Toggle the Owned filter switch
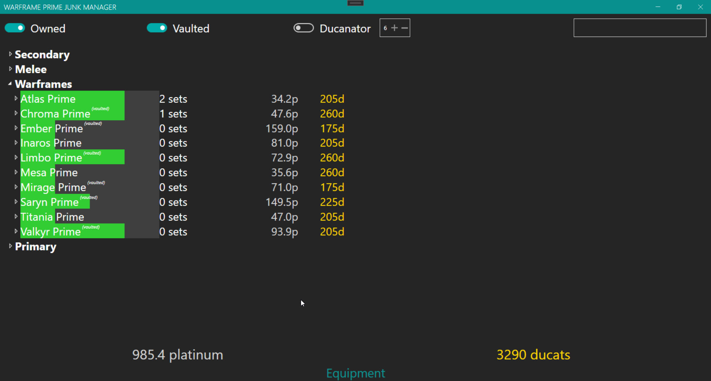Screen dimensions: 711x381 click(x=15, y=28)
